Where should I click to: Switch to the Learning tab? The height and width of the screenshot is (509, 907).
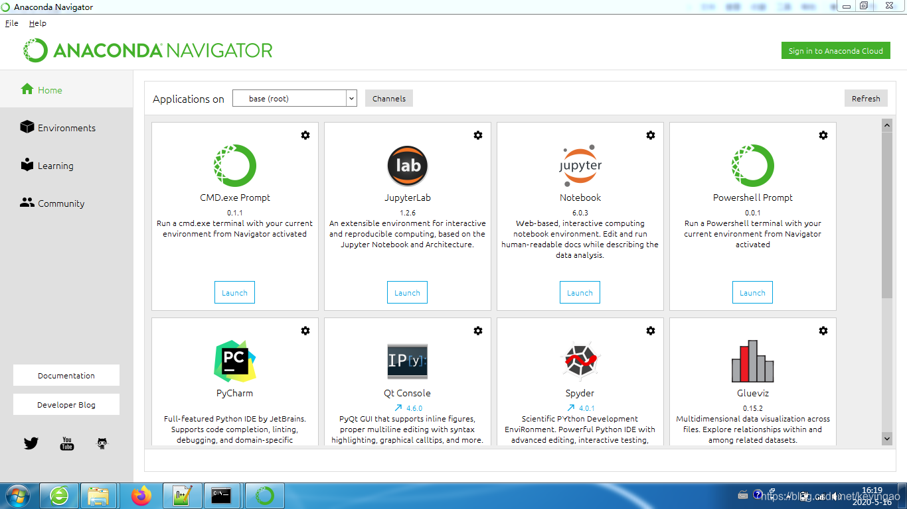tap(66, 165)
